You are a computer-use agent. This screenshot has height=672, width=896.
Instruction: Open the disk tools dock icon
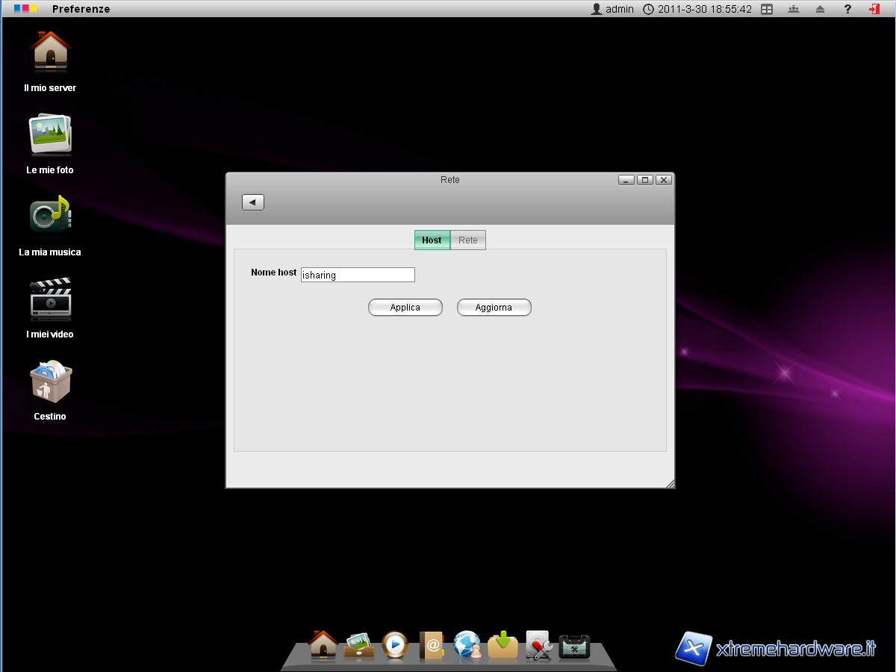(538, 645)
